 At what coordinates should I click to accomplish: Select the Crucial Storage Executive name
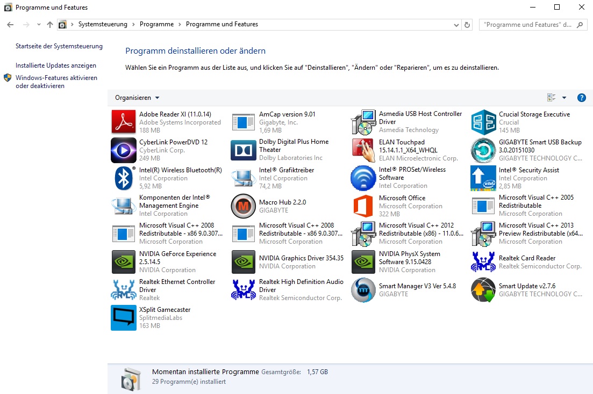(x=534, y=114)
